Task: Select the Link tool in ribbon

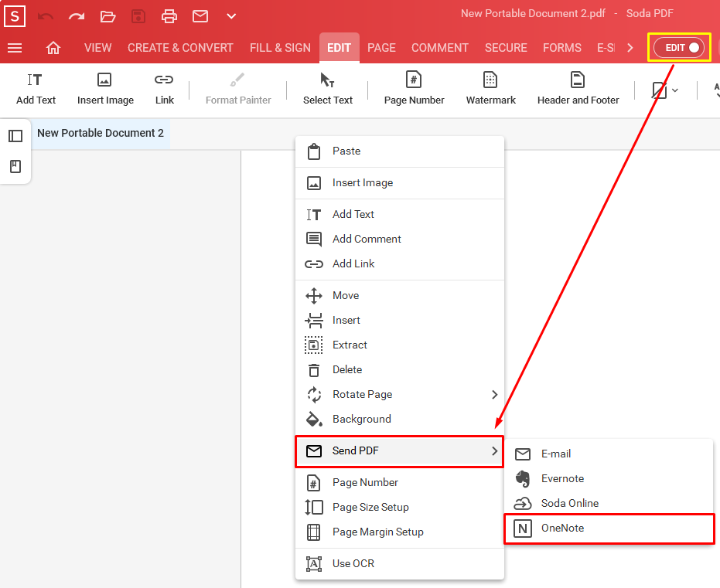Action: pos(165,89)
